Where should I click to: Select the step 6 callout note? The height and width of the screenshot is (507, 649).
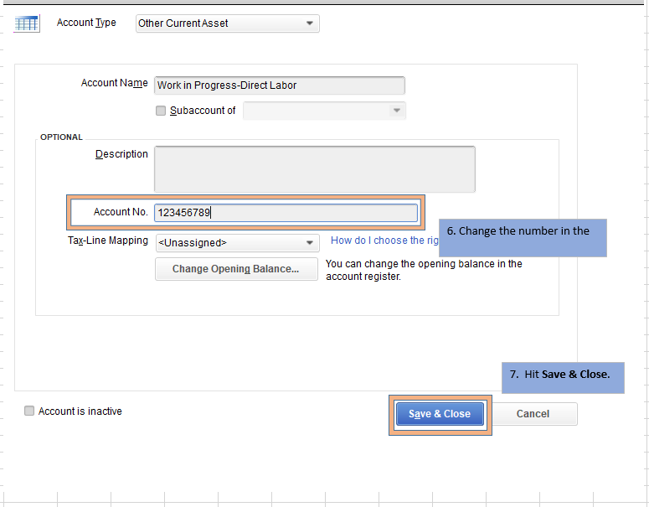click(523, 238)
